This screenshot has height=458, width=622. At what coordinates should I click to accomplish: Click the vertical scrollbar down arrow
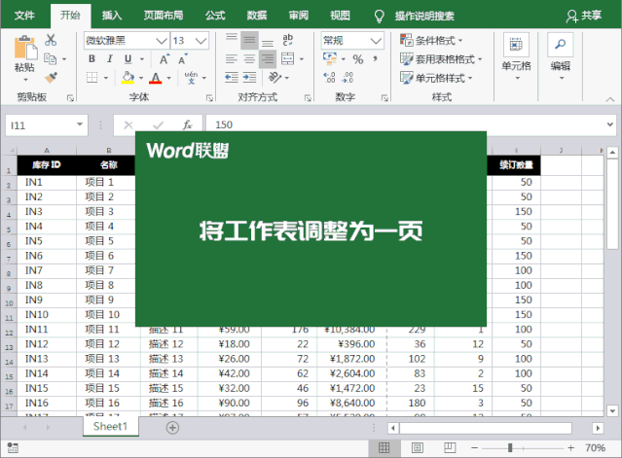click(612, 411)
